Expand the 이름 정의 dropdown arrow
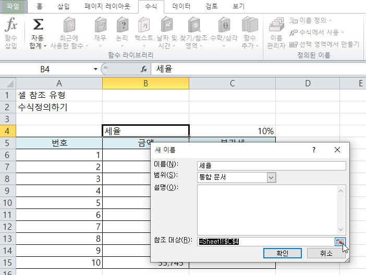 [330, 20]
